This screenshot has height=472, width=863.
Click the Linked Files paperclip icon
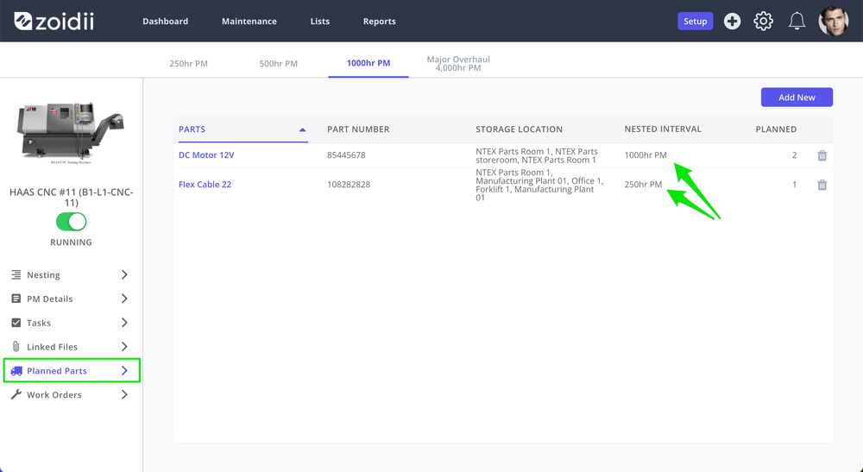[16, 347]
